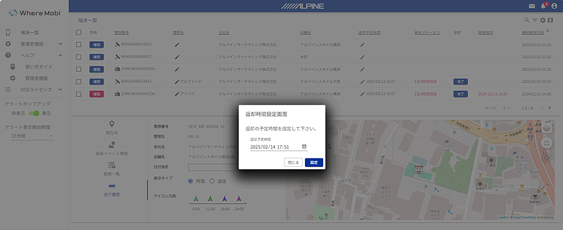563x230 pixels.
Task: Toggle the select-all checkbox in table header
Action: [79, 32]
